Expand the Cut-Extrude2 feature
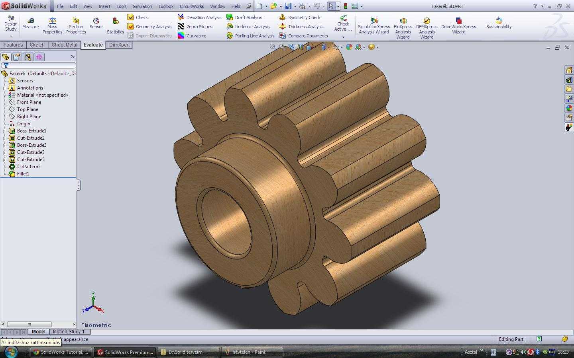574x358 pixels. click(x=4, y=138)
